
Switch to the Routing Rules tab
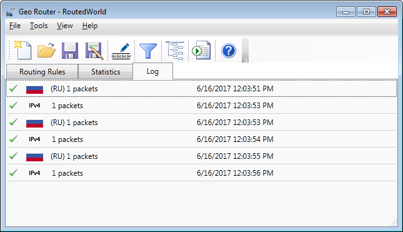coord(42,71)
